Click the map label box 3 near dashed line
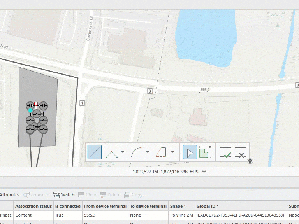Image resolution: width=299 pixels, height=224 pixels. 150,91
